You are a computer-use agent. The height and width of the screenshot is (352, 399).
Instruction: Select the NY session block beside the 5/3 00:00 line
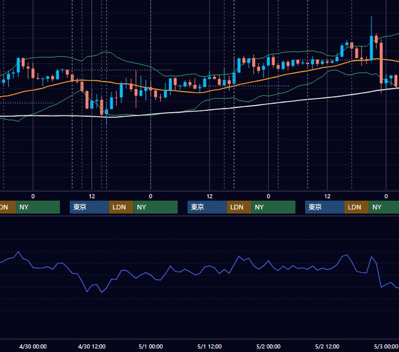[x=384, y=207]
